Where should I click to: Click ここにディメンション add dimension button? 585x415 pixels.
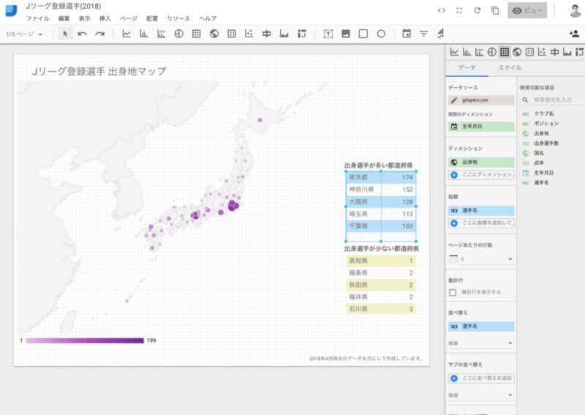click(x=481, y=174)
